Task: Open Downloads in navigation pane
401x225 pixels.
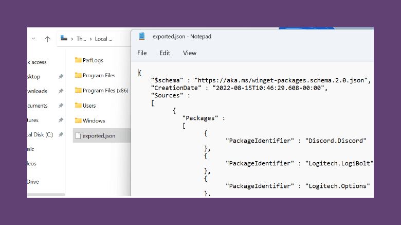Action: (x=38, y=91)
